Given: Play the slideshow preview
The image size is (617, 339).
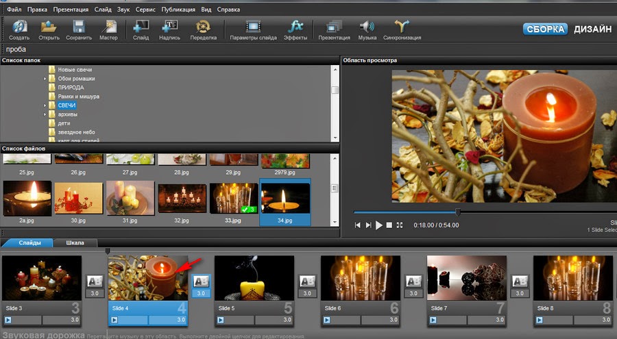Looking at the screenshot, I should [379, 225].
